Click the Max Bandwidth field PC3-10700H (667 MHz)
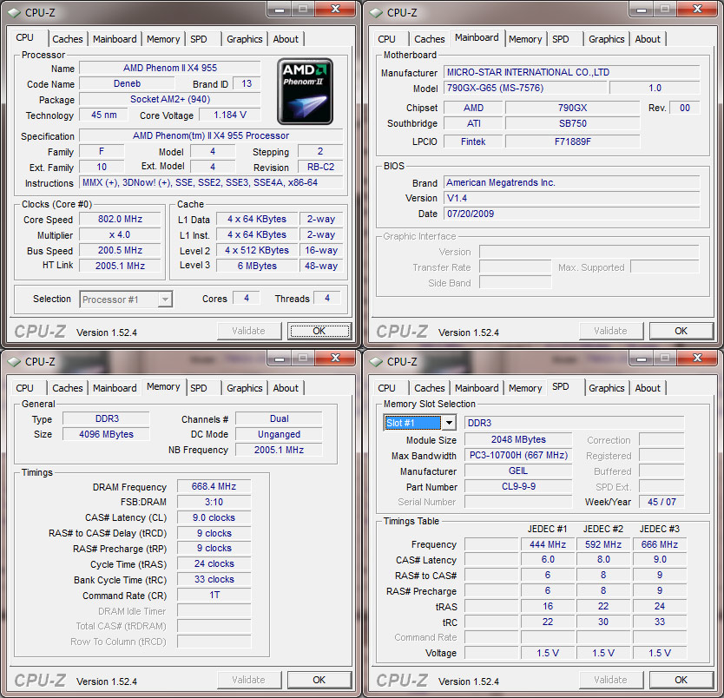This screenshot has width=724, height=698. click(x=518, y=455)
